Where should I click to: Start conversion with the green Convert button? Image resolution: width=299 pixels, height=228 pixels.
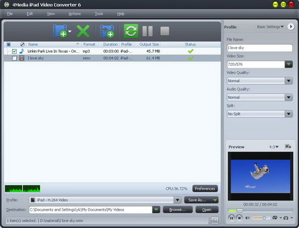point(131,31)
